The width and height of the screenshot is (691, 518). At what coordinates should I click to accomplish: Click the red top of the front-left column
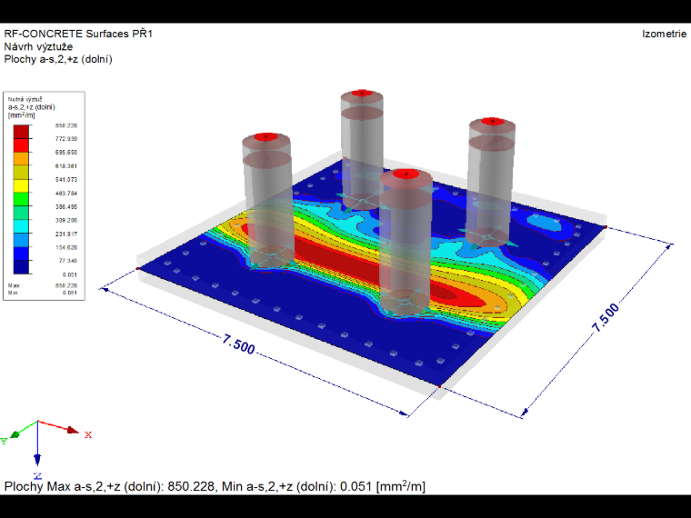(x=265, y=137)
